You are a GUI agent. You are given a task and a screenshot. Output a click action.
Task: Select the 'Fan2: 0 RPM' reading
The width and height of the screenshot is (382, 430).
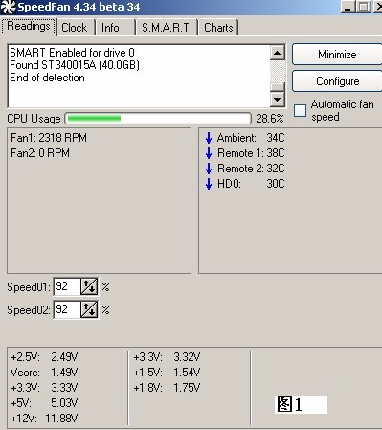click(x=40, y=153)
